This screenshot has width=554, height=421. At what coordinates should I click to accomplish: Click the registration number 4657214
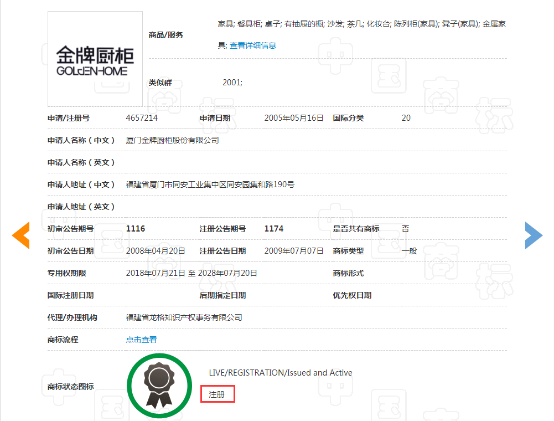(143, 117)
